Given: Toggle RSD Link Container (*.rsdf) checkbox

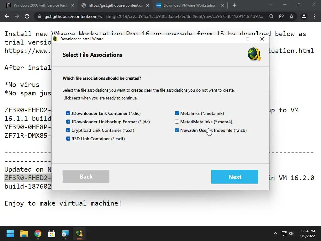Looking at the screenshot, I should coord(68,139).
